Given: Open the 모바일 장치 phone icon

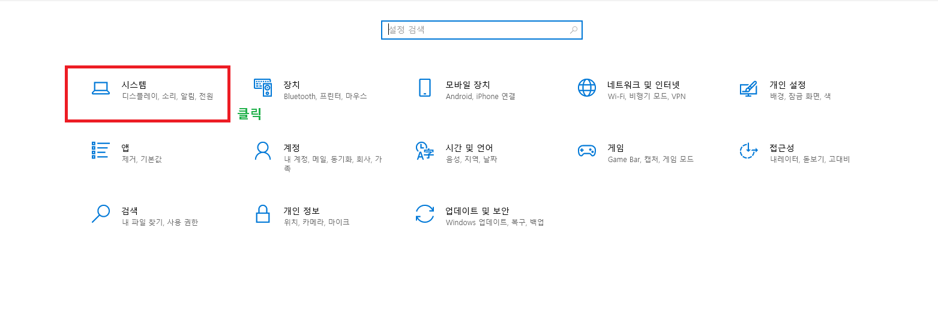Looking at the screenshot, I should pos(425,88).
